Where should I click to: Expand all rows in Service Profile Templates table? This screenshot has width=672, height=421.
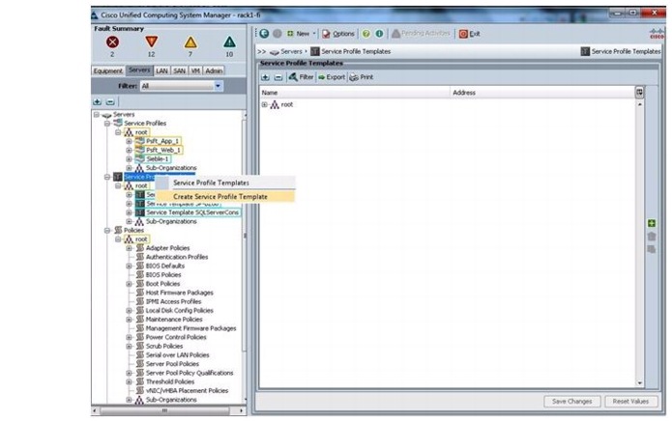click(265, 77)
